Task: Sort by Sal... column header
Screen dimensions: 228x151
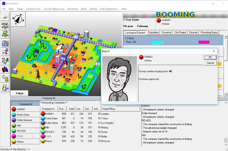Action: pyautogui.click(x=88, y=109)
